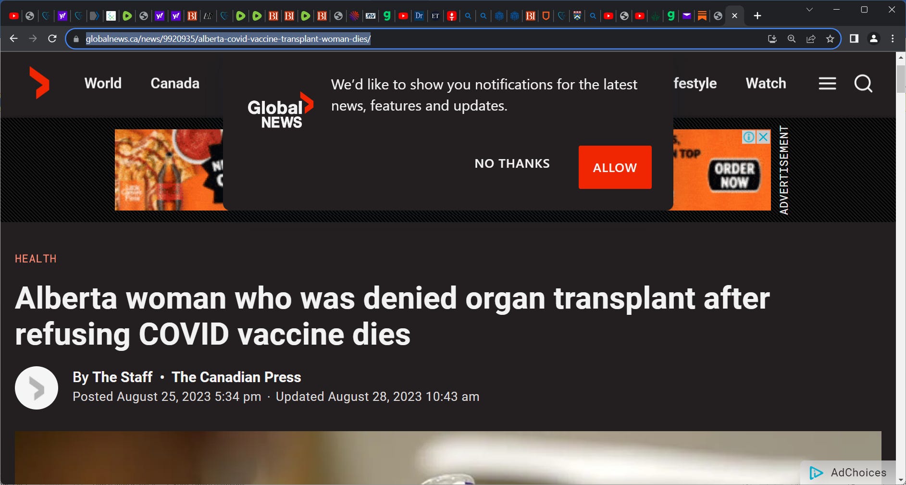Viewport: 906px width, 485px height.
Task: Click the page vertical scrollbar thumb
Action: point(901,79)
